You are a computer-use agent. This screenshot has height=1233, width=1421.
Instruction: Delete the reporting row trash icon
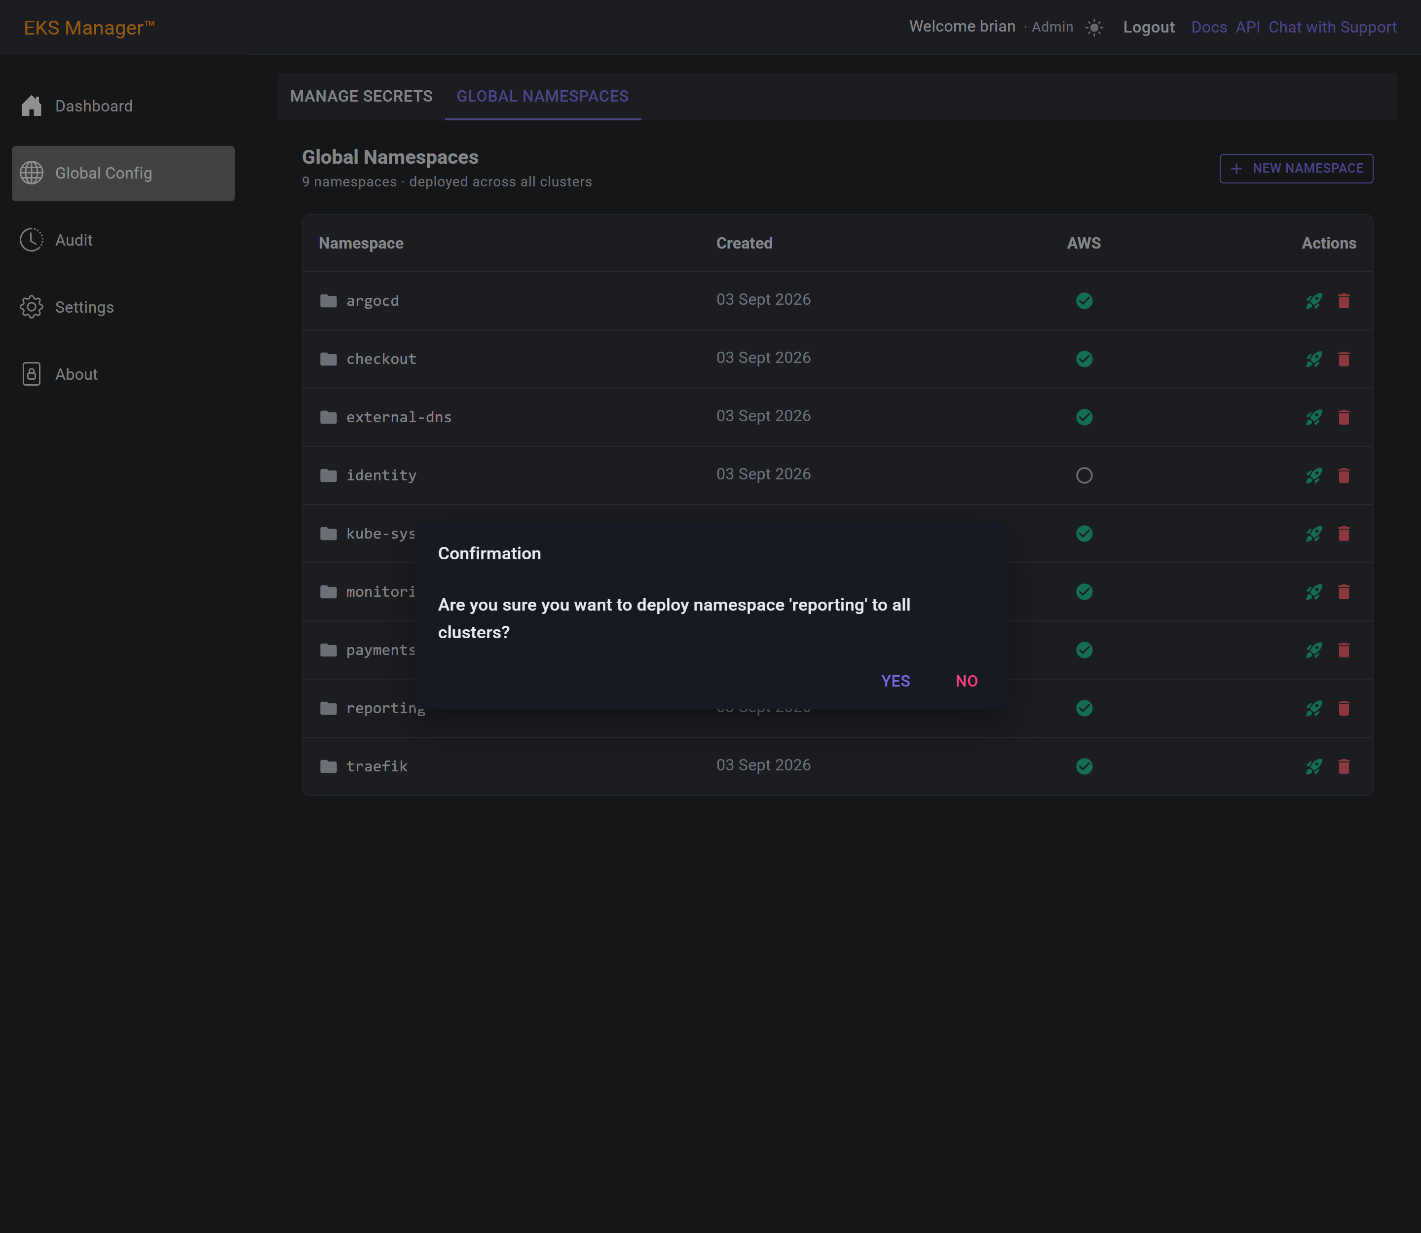click(1343, 708)
